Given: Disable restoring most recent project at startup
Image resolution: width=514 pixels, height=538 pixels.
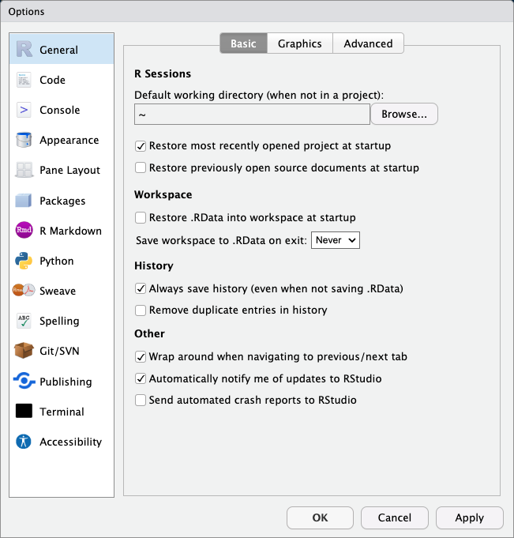Looking at the screenshot, I should pos(141,146).
